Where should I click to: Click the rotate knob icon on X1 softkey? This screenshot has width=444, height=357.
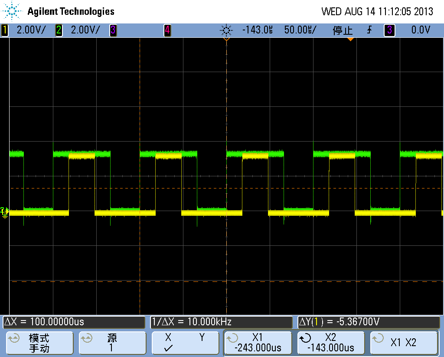click(x=232, y=338)
